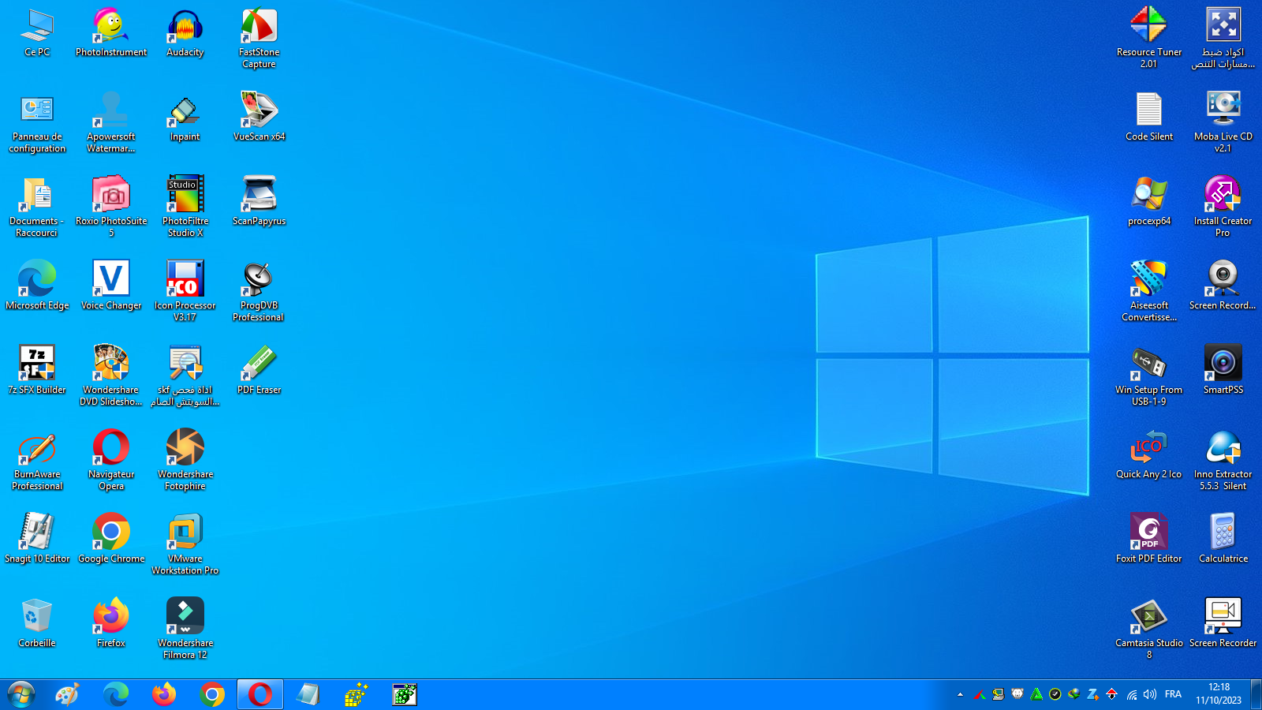1262x710 pixels.
Task: Click the Snagit 10 Editor icon
Action: coord(37,540)
